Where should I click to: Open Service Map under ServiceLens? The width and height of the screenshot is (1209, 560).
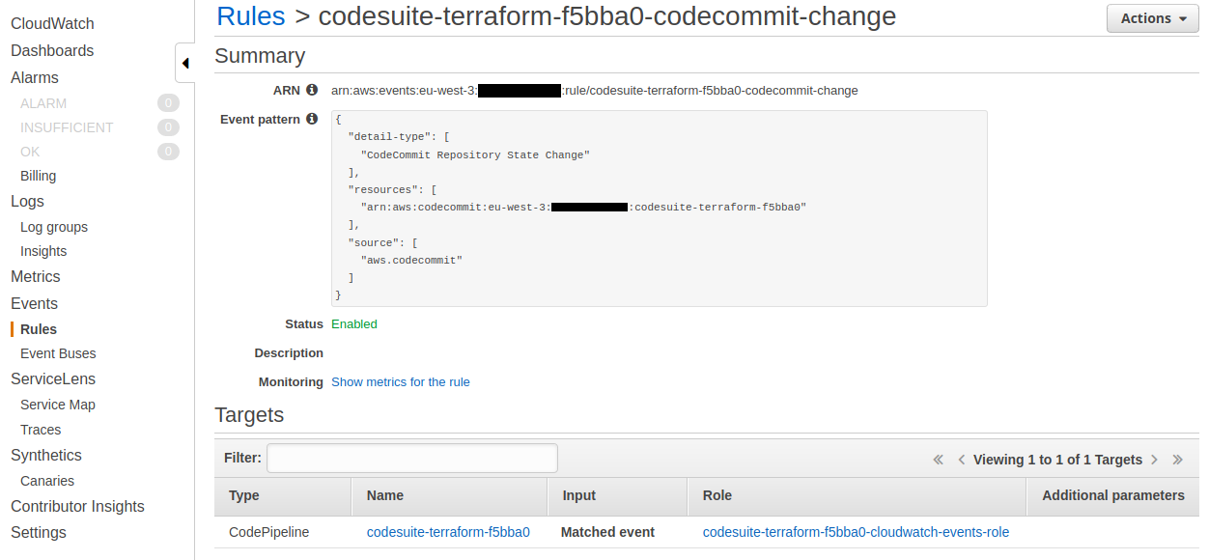coord(58,405)
